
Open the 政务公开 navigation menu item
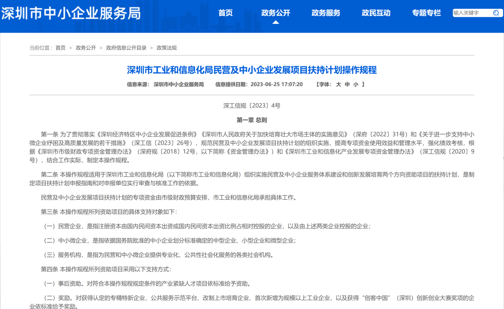(275, 13)
